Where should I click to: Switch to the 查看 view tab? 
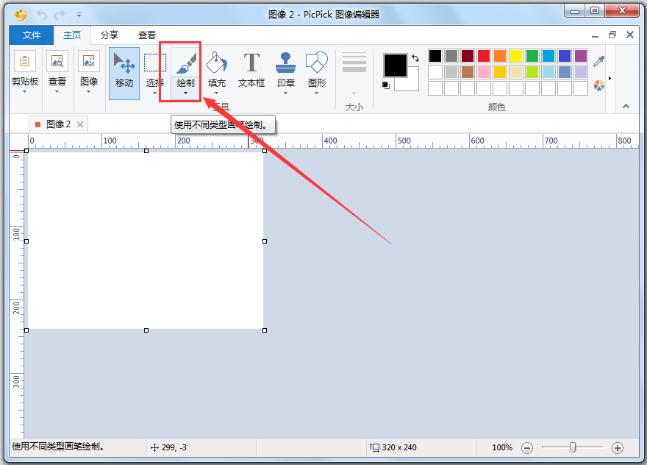tap(147, 35)
